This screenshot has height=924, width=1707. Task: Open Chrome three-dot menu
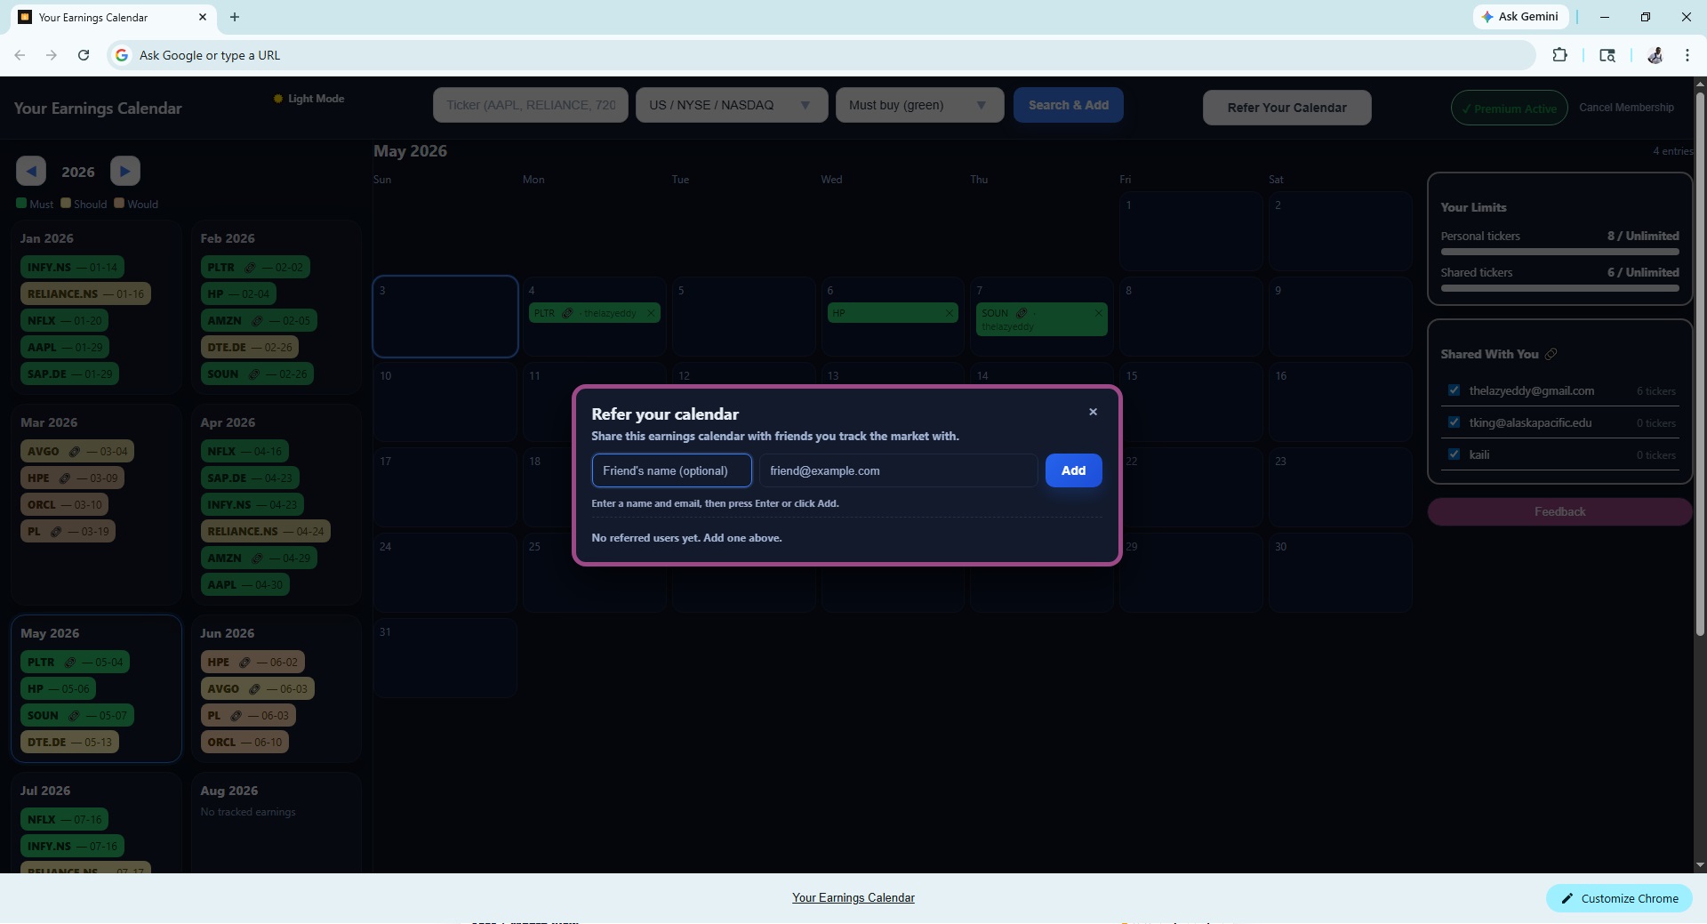(1687, 55)
